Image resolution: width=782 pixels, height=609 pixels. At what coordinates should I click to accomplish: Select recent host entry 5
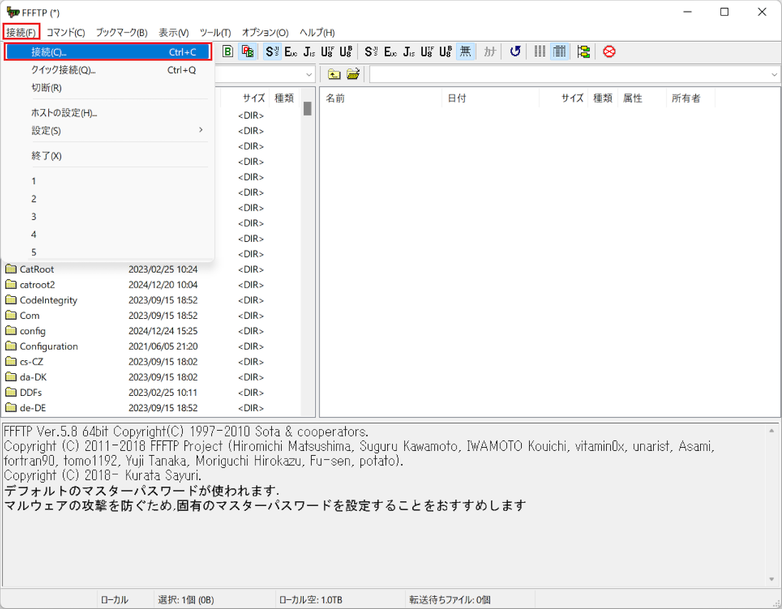[x=108, y=252]
